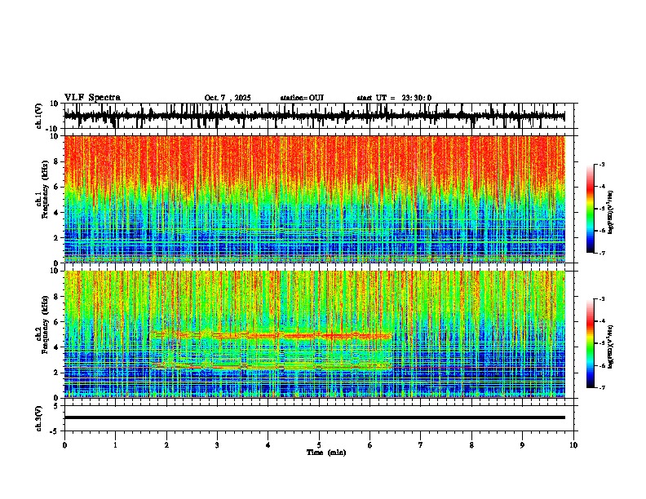Click the ch.2 spectrogram color scale bar
Screen dimensions: 646x499
coord(591,343)
